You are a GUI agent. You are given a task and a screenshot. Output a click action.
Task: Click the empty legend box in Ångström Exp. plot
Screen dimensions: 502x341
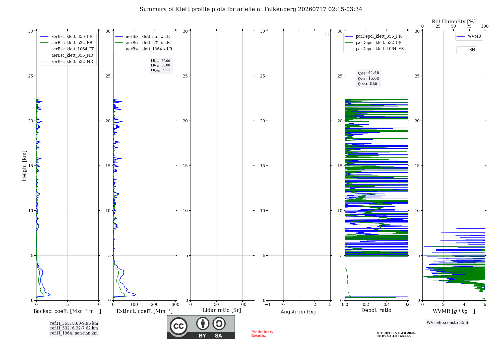tap(327, 35)
